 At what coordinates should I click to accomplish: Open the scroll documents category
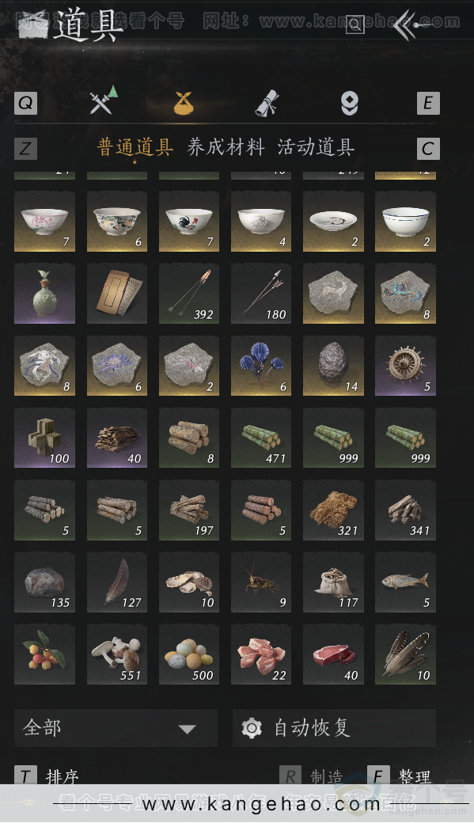tap(267, 102)
